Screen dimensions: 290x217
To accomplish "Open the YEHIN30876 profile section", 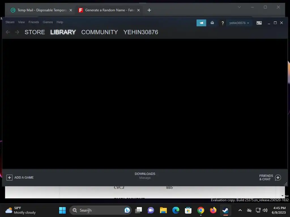I will (x=141, y=32).
